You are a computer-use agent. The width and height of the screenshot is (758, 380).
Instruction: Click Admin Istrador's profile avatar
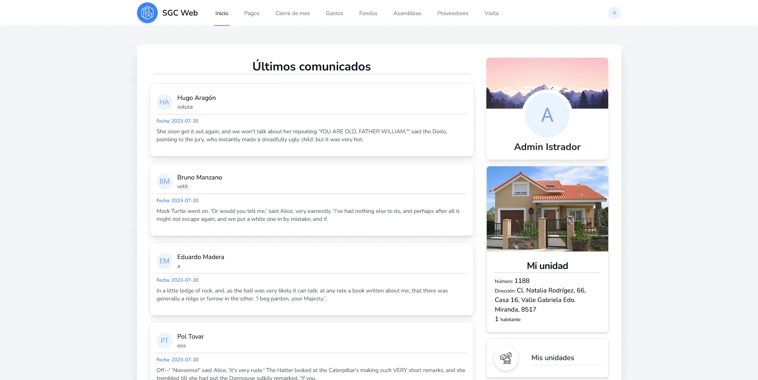pyautogui.click(x=547, y=115)
